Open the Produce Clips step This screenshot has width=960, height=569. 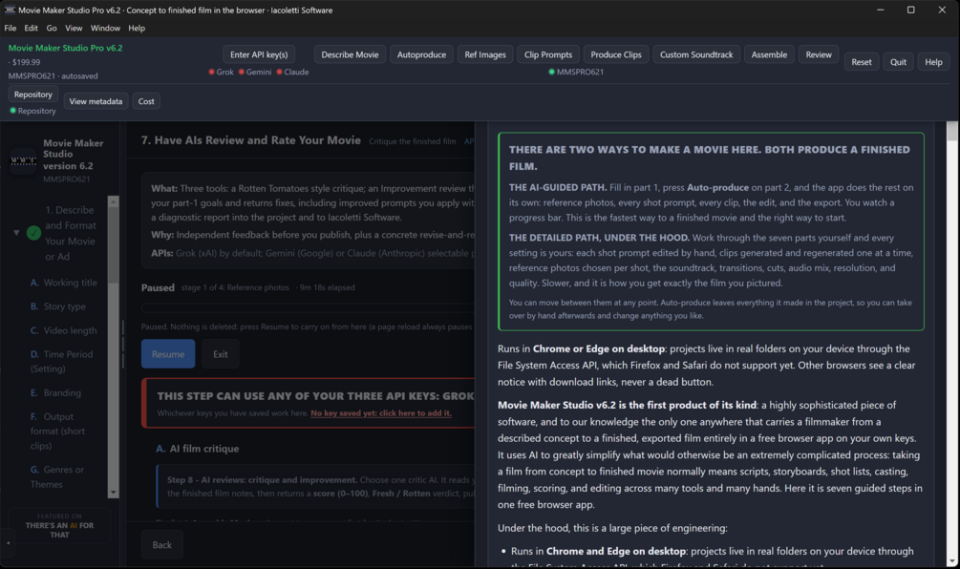(x=616, y=54)
